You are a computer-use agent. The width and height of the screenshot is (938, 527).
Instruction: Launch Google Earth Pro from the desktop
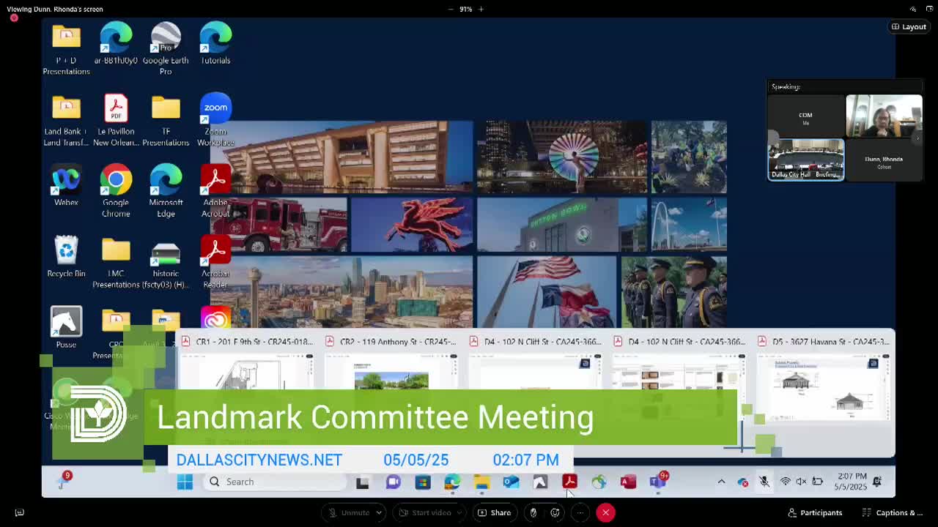pos(166,49)
